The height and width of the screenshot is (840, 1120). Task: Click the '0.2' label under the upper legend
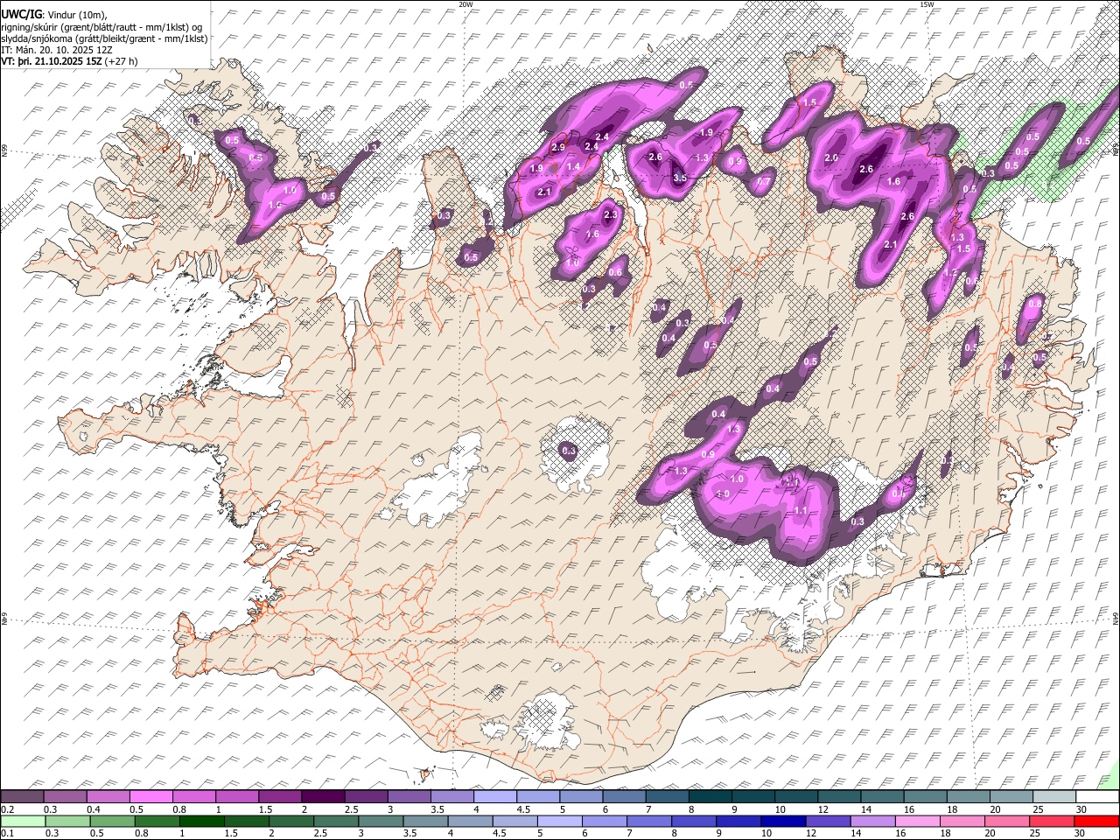(x=7, y=809)
